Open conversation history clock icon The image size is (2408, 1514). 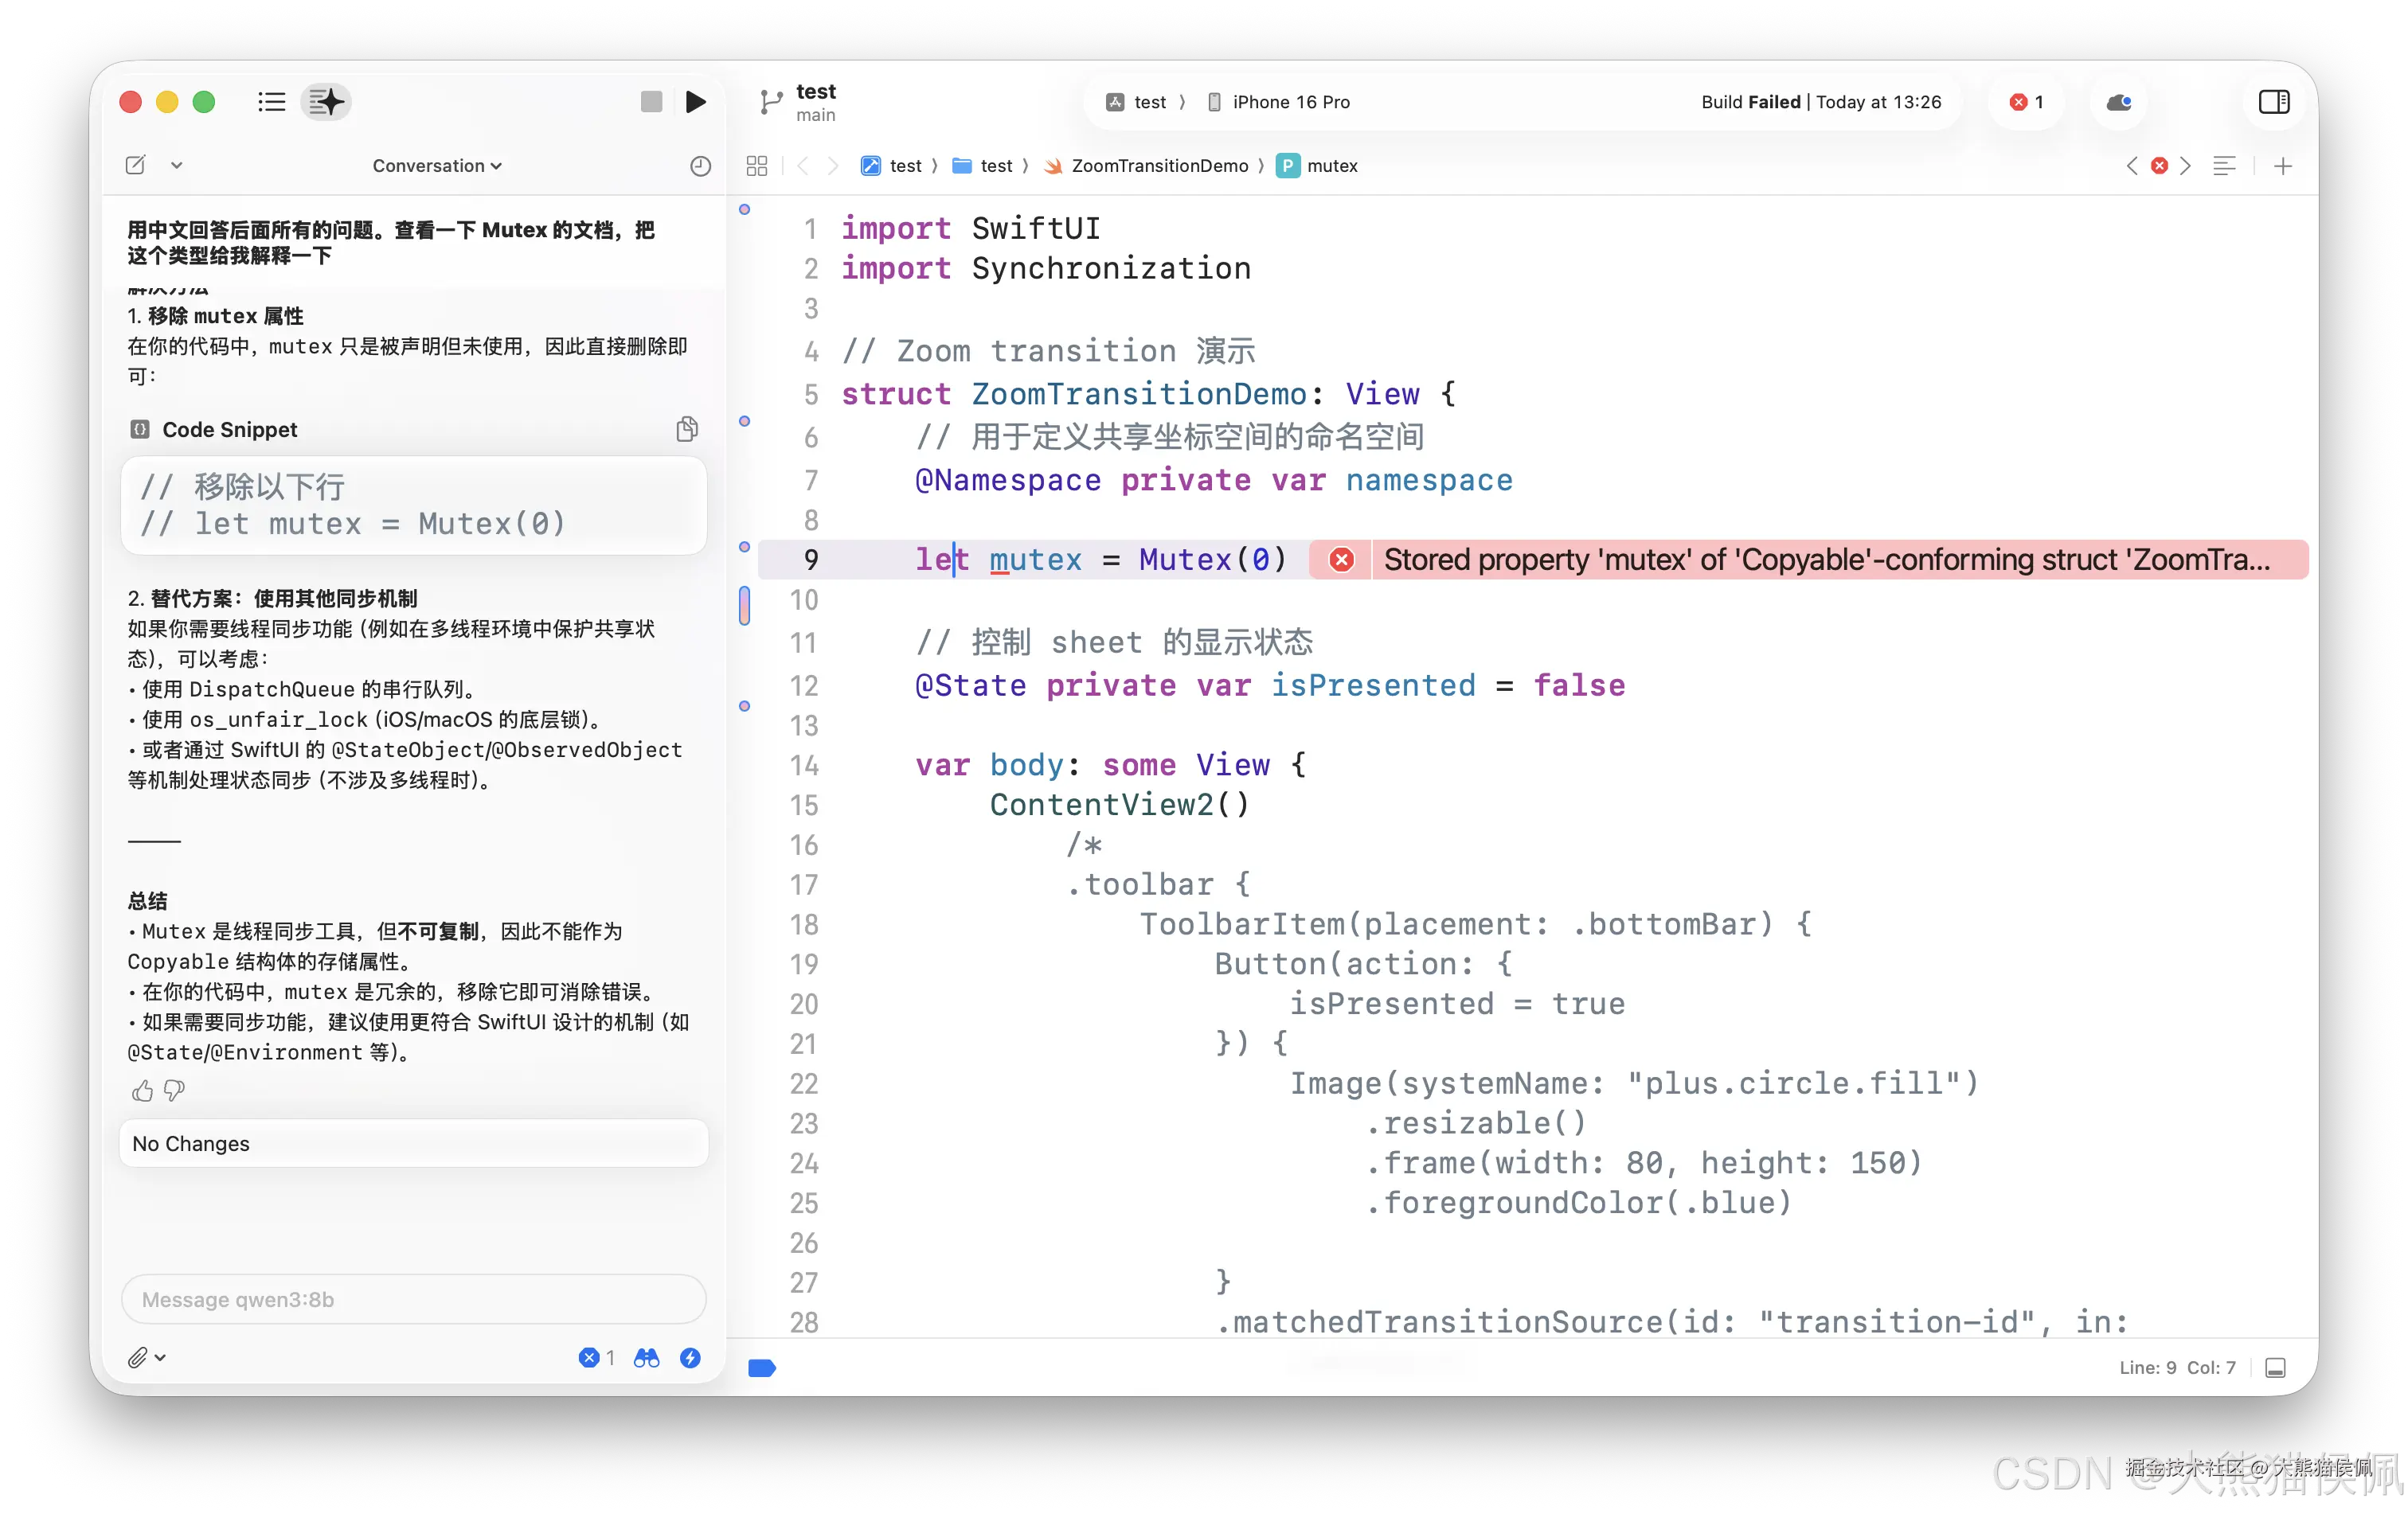[700, 166]
